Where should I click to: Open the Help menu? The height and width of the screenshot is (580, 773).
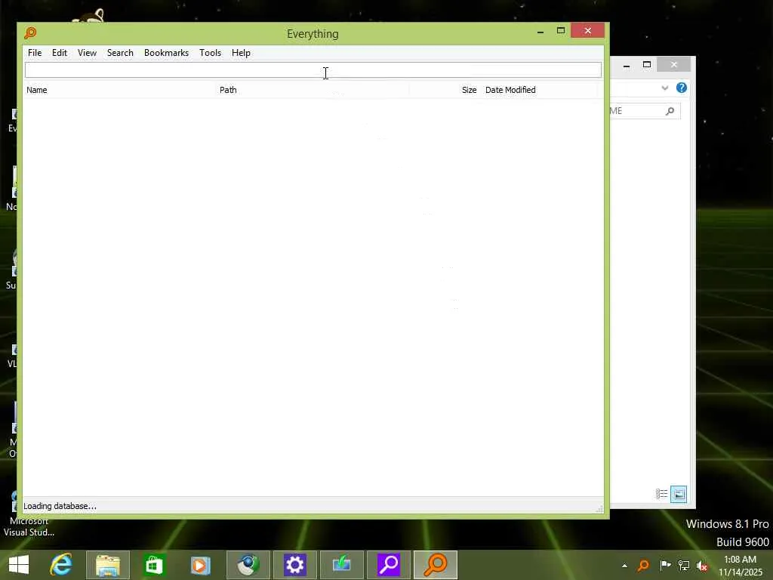coord(241,53)
